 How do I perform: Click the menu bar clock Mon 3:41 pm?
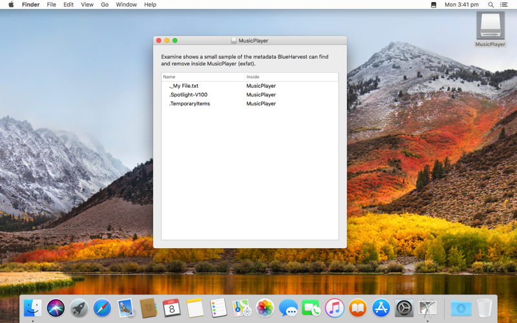(461, 5)
